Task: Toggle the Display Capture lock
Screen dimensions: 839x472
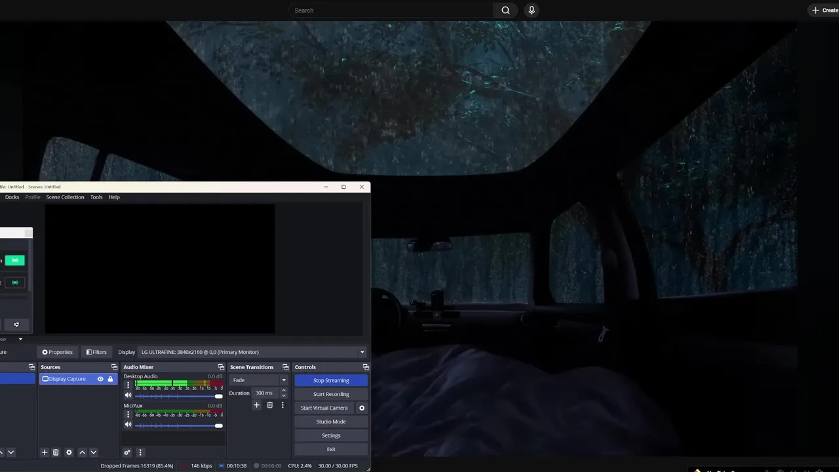Action: pos(110,379)
